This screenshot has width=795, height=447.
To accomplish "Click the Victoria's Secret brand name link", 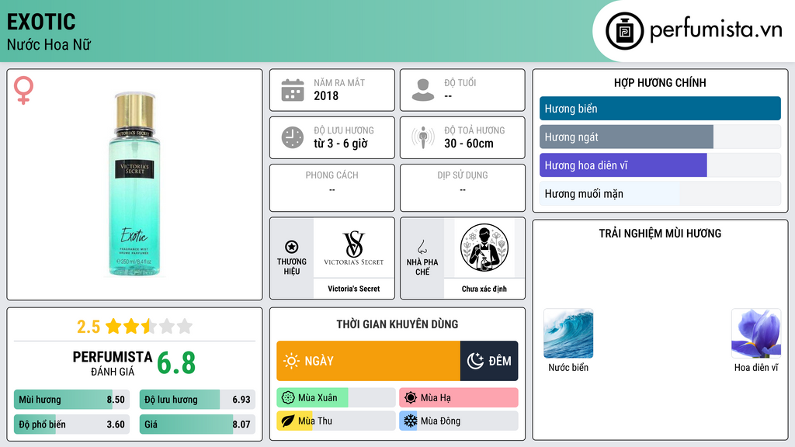I will tap(354, 289).
